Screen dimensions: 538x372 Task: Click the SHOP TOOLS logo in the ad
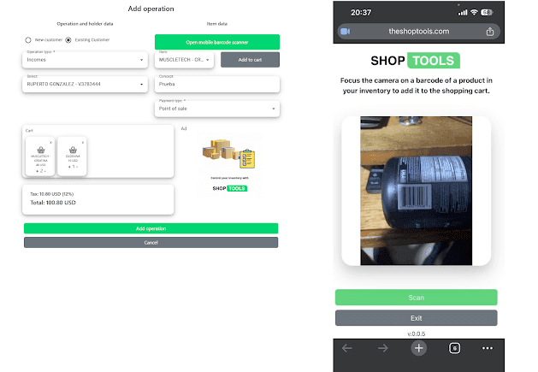pos(229,188)
